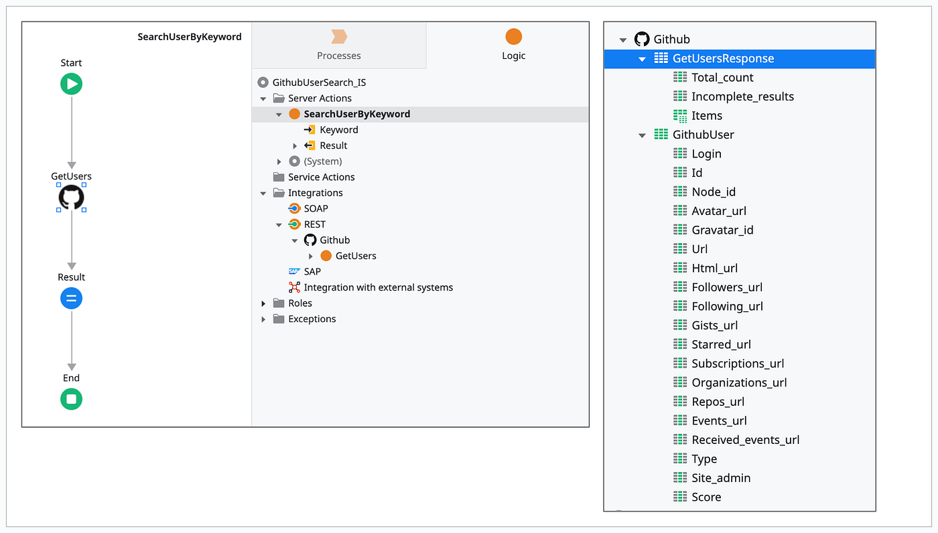
Task: Select the Subscriptions_url attribute
Action: tap(738, 364)
